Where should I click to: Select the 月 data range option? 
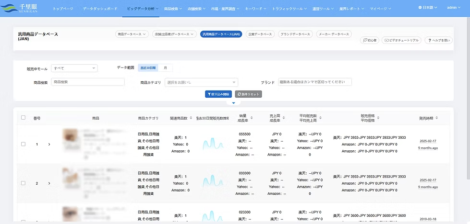(165, 68)
